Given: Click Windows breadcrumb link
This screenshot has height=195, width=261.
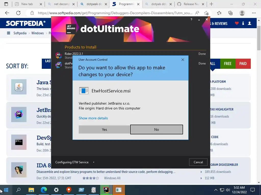Looking at the screenshot, I should 37,33.
